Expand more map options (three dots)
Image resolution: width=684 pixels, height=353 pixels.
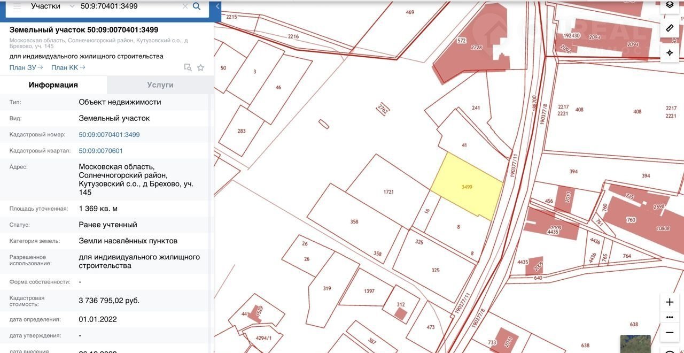[670, 317]
